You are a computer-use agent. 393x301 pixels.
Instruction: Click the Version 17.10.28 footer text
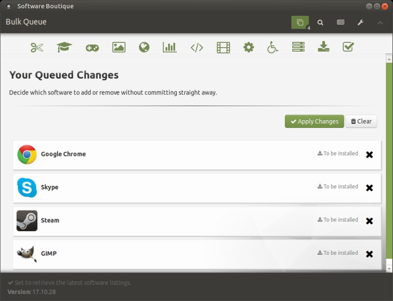(31, 292)
